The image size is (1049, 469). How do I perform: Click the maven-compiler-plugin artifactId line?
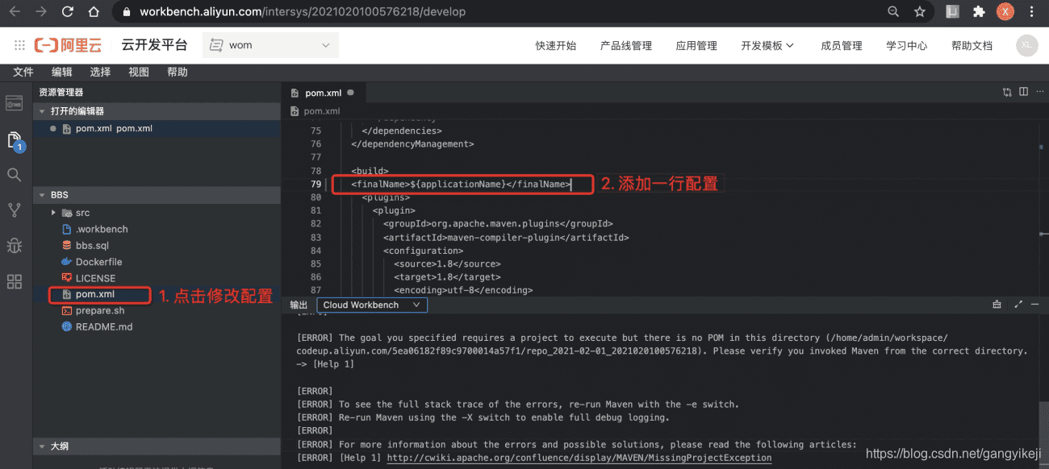pyautogui.click(x=506, y=238)
